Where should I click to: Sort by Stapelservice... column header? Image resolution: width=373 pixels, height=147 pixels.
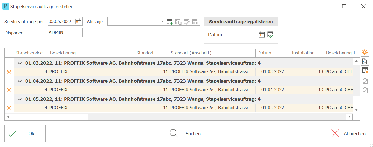click(x=31, y=53)
